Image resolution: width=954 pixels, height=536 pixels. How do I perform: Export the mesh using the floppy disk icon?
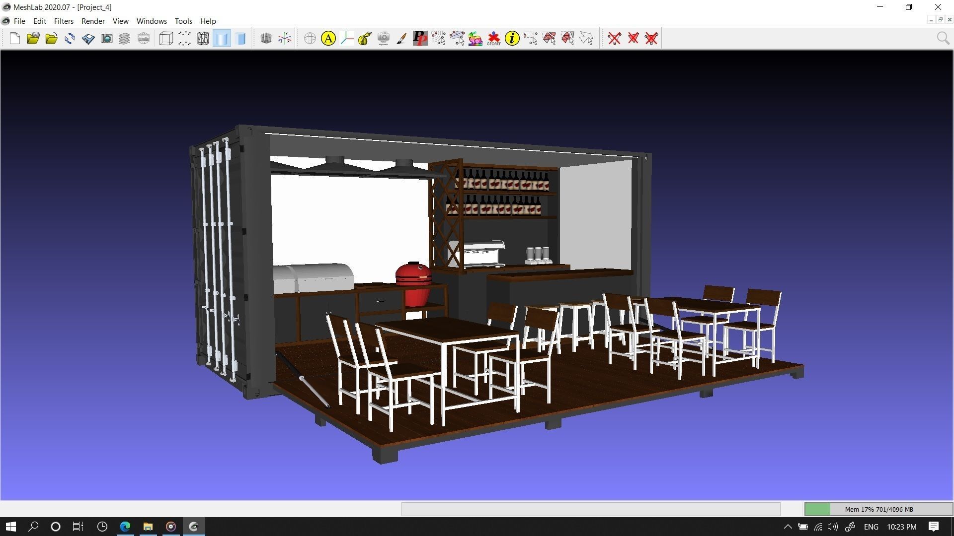pyautogui.click(x=88, y=38)
